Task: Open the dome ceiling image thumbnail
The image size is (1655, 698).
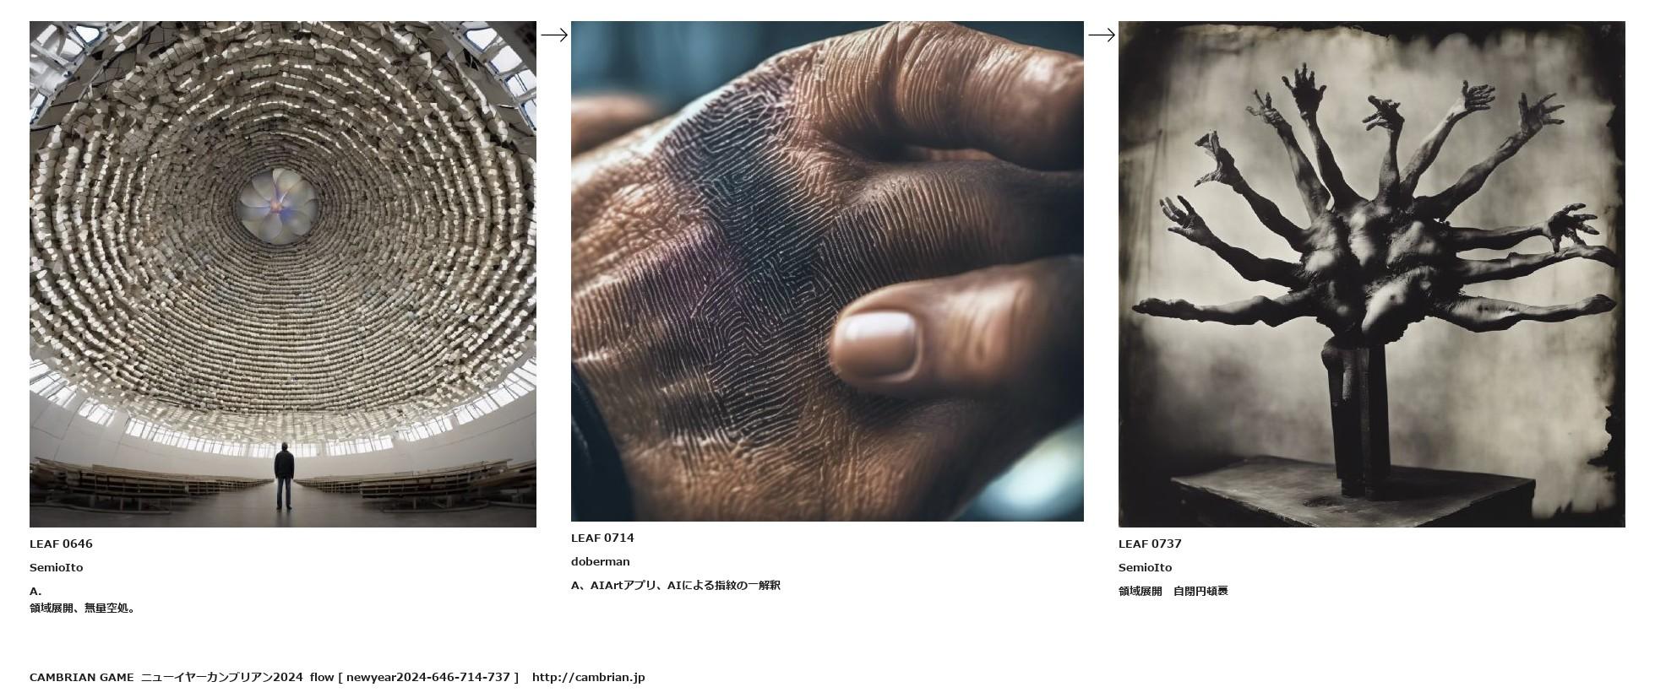Action: click(x=283, y=274)
